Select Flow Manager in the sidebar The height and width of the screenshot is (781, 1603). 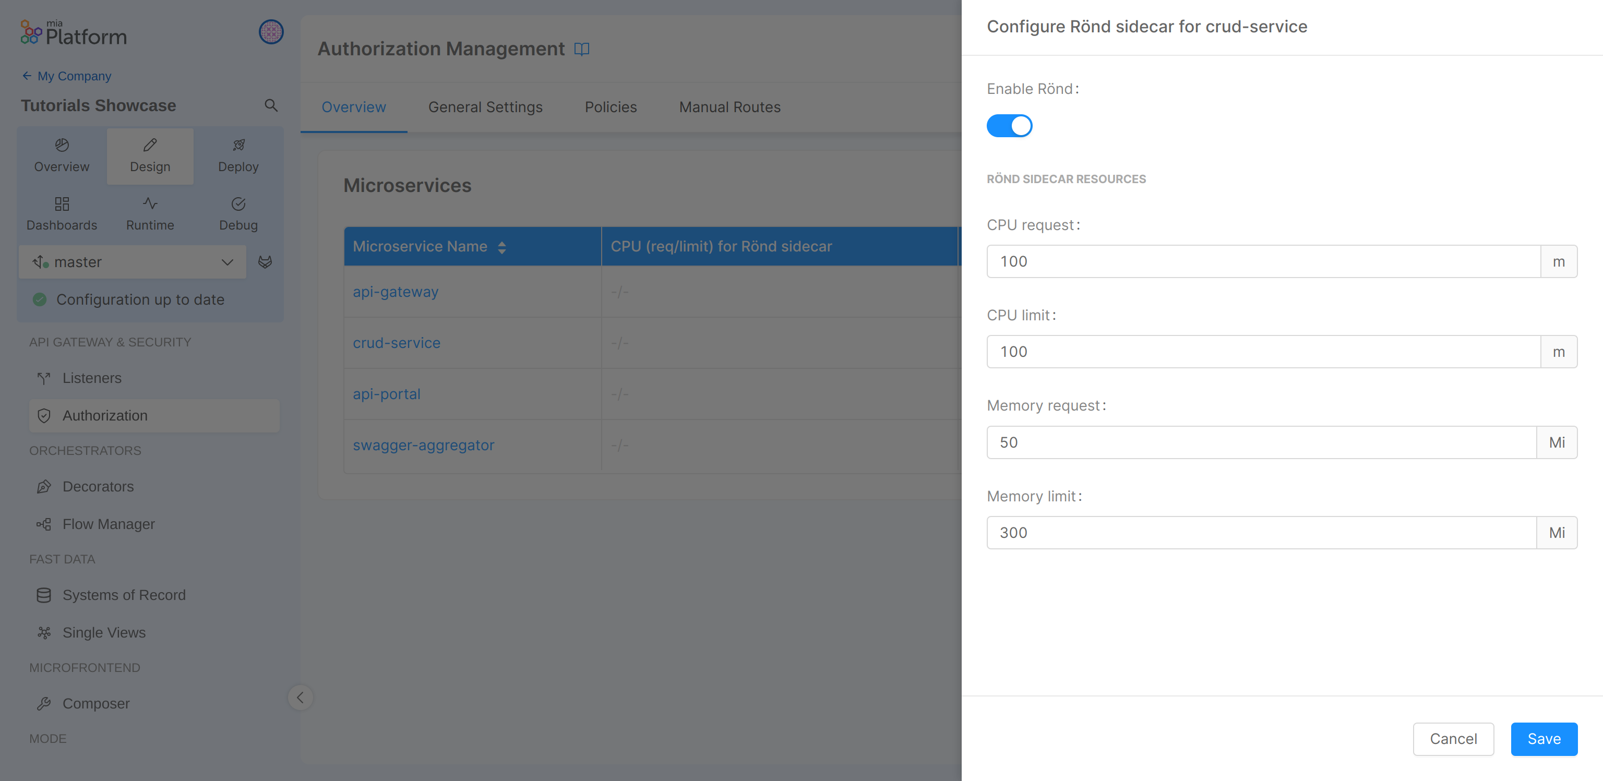click(109, 524)
